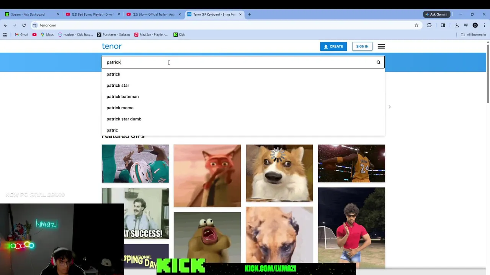Open the YouTube bookmark icon
The height and width of the screenshot is (275, 490).
coord(34,35)
